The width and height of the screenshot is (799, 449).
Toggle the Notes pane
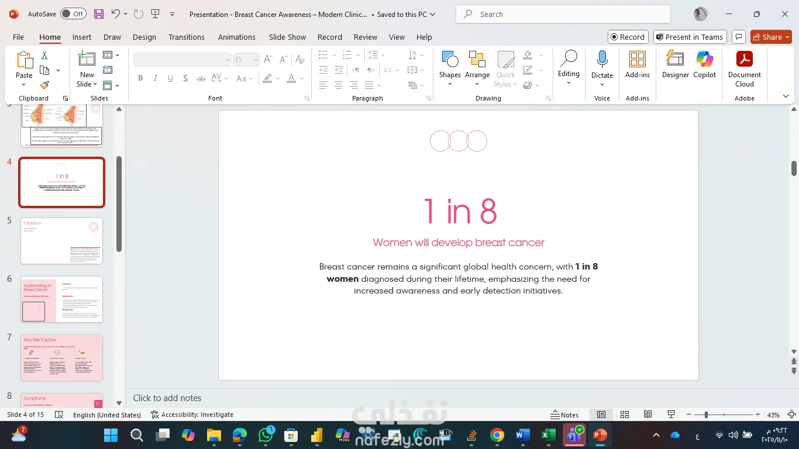564,415
